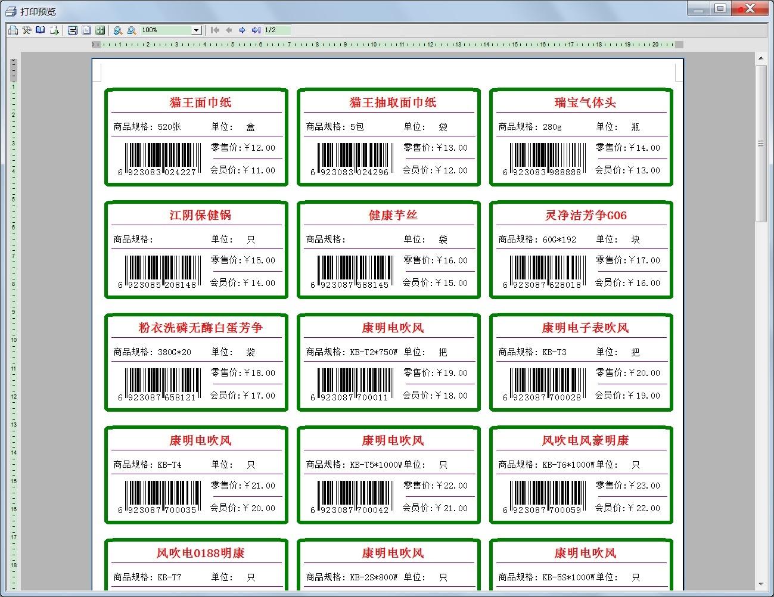
Task: Click the export page icon
Action: pyautogui.click(x=54, y=30)
